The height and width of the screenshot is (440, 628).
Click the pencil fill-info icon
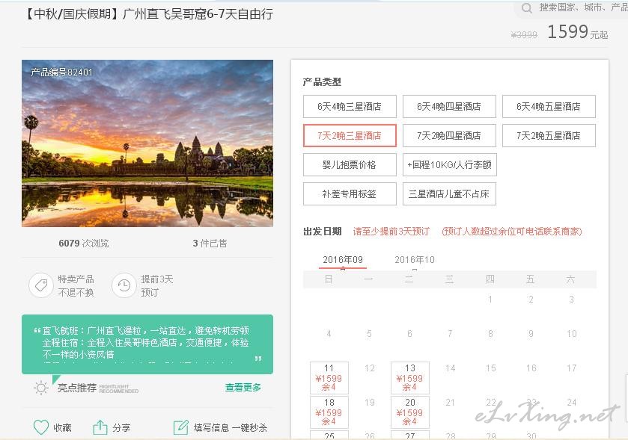[180, 427]
